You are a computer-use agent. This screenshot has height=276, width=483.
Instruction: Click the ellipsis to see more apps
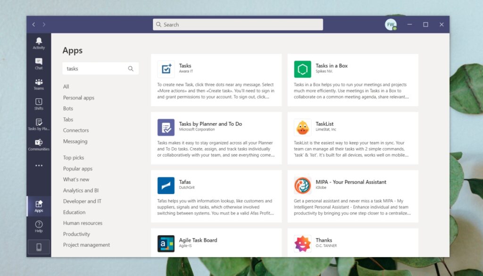[x=39, y=164]
